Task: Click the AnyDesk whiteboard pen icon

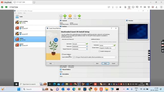Action: click(x=157, y=7)
